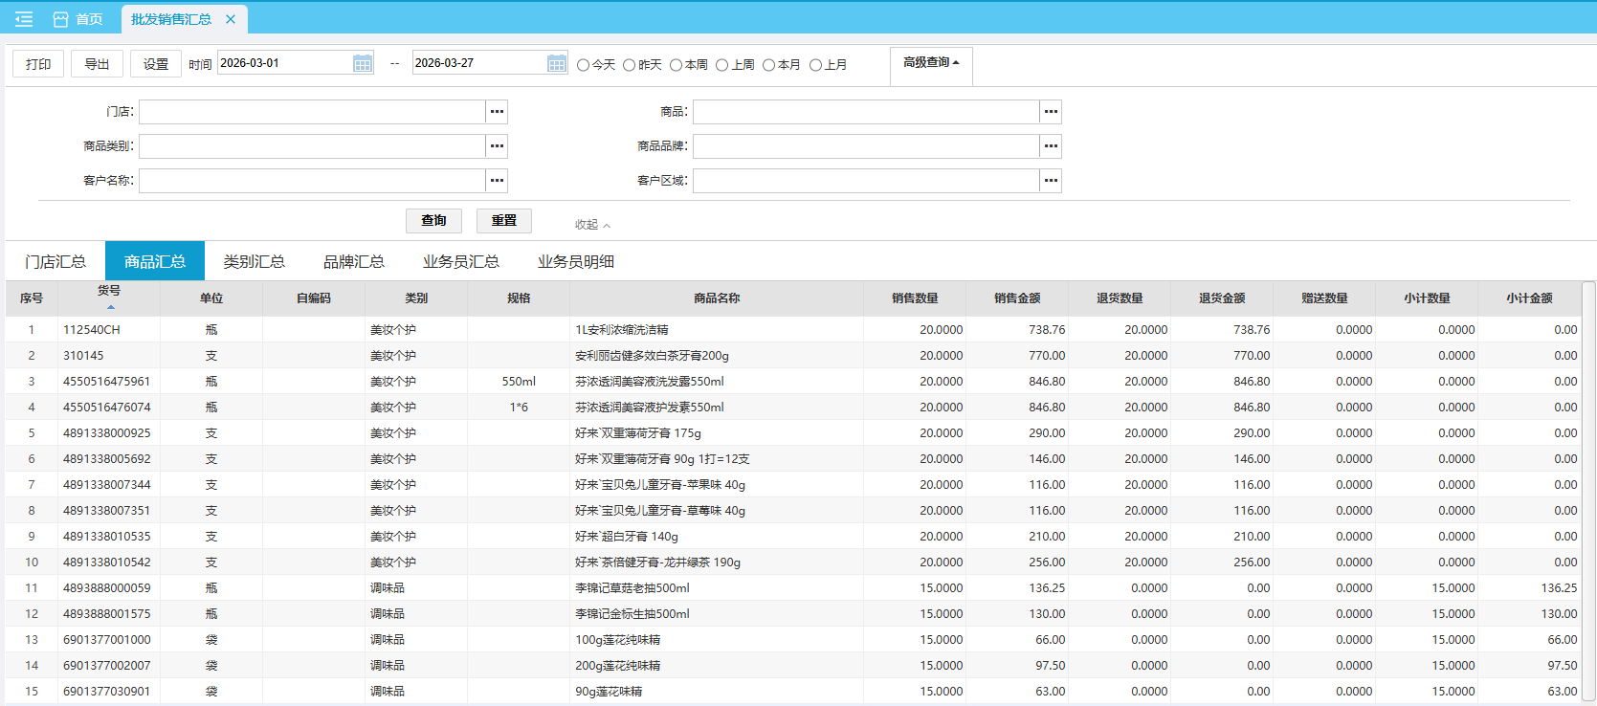Click 收起 to fold the filter area
Viewport: 1597px width, 706px height.
click(591, 225)
